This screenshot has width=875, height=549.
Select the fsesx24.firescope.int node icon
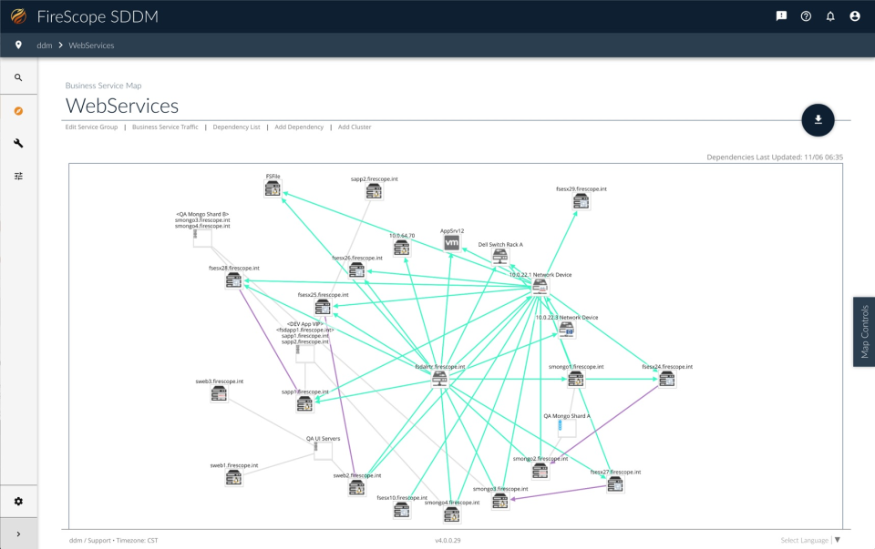click(667, 380)
